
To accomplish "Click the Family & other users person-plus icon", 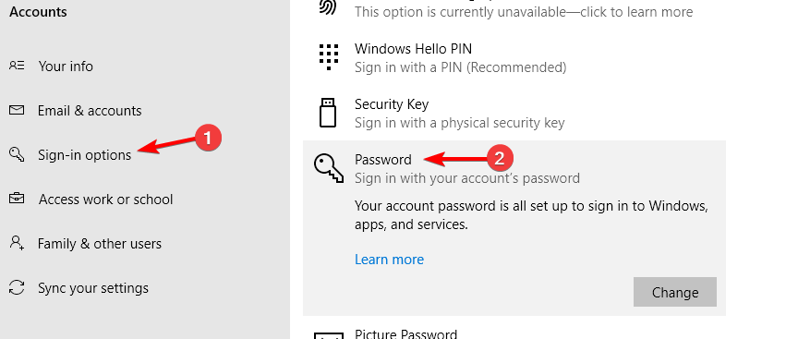I will click(x=17, y=243).
